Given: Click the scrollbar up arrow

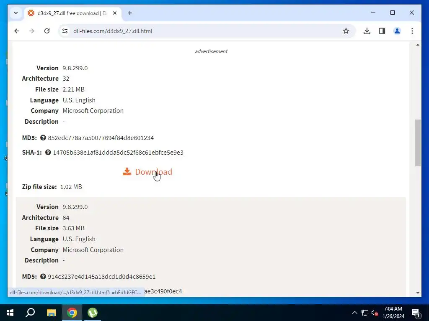Looking at the screenshot, I should [x=418, y=45].
